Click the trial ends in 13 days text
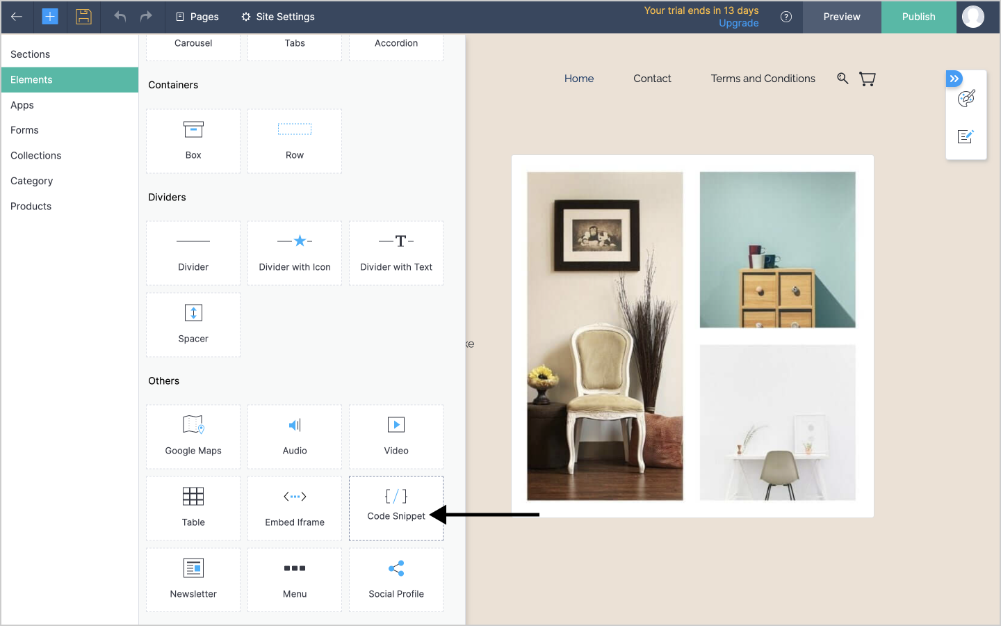1001x626 pixels. pos(701,10)
